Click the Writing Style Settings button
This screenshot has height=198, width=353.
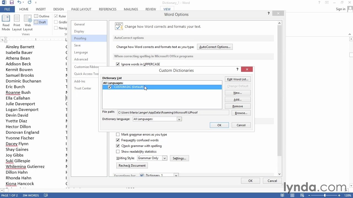(180, 158)
